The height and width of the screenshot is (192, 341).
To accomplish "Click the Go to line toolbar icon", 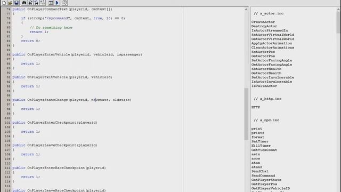I will click(x=43, y=3).
